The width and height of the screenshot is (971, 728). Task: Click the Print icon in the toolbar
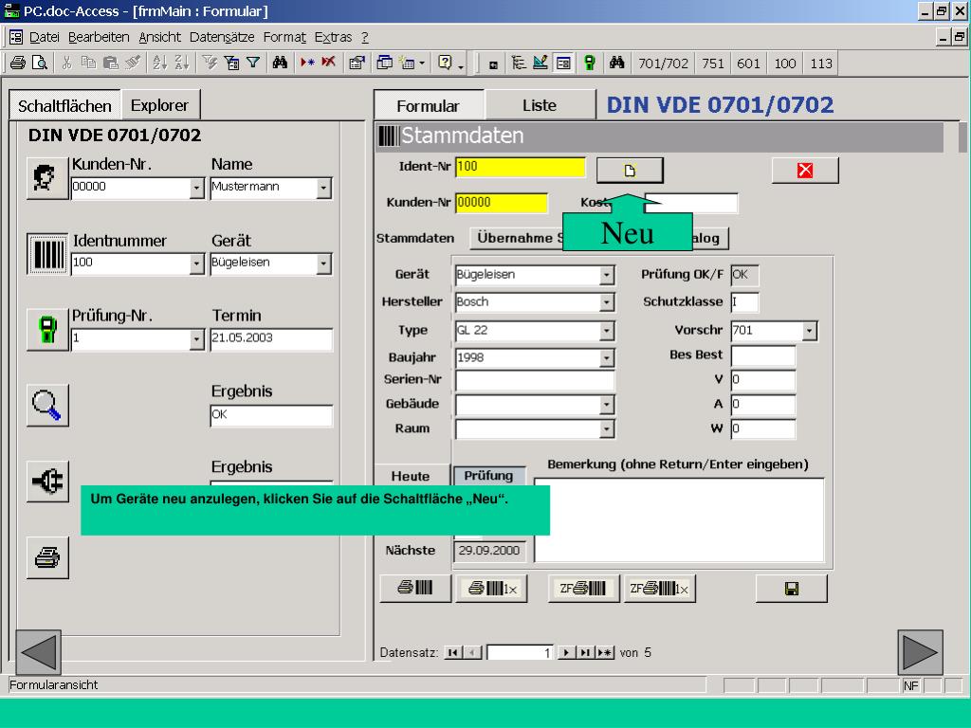[x=18, y=63]
